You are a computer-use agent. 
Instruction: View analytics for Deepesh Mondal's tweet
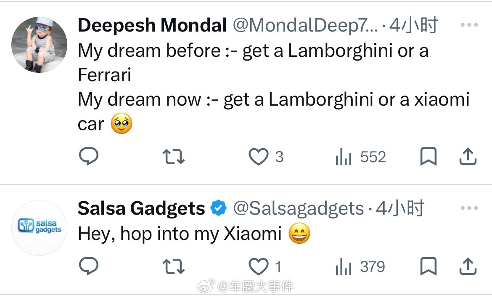tap(344, 157)
